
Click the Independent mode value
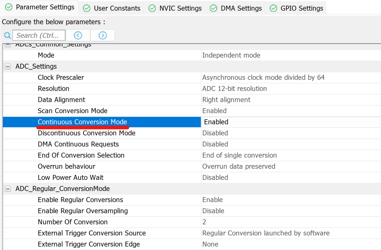231,55
